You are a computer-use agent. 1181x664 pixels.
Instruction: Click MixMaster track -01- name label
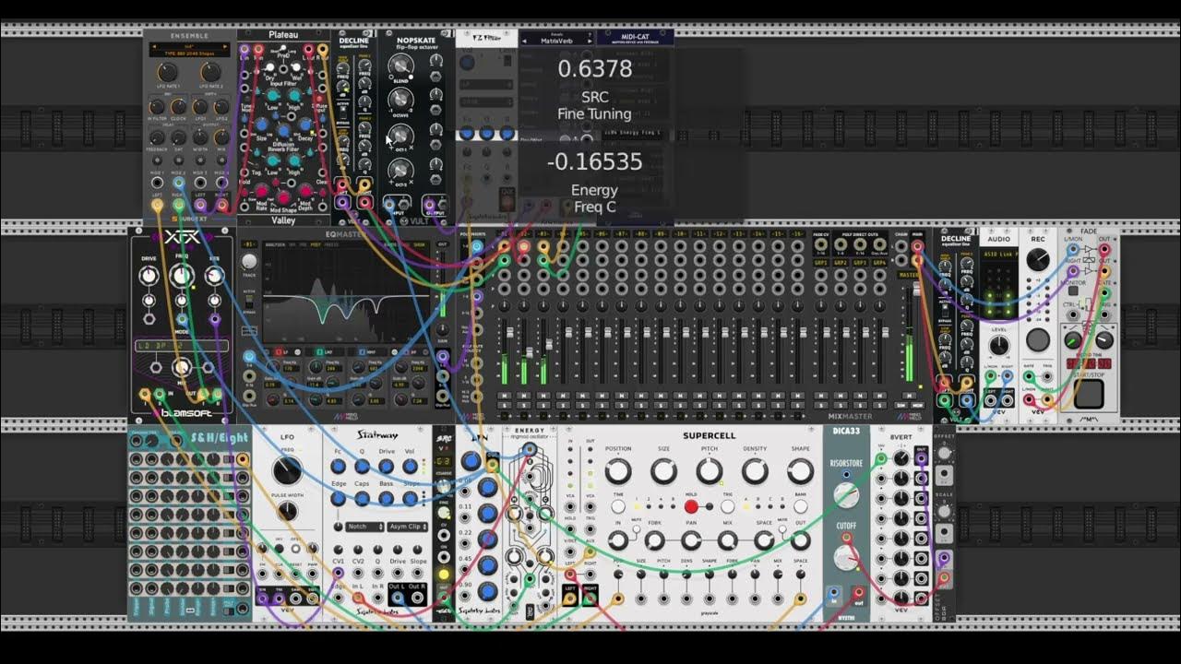505,234
